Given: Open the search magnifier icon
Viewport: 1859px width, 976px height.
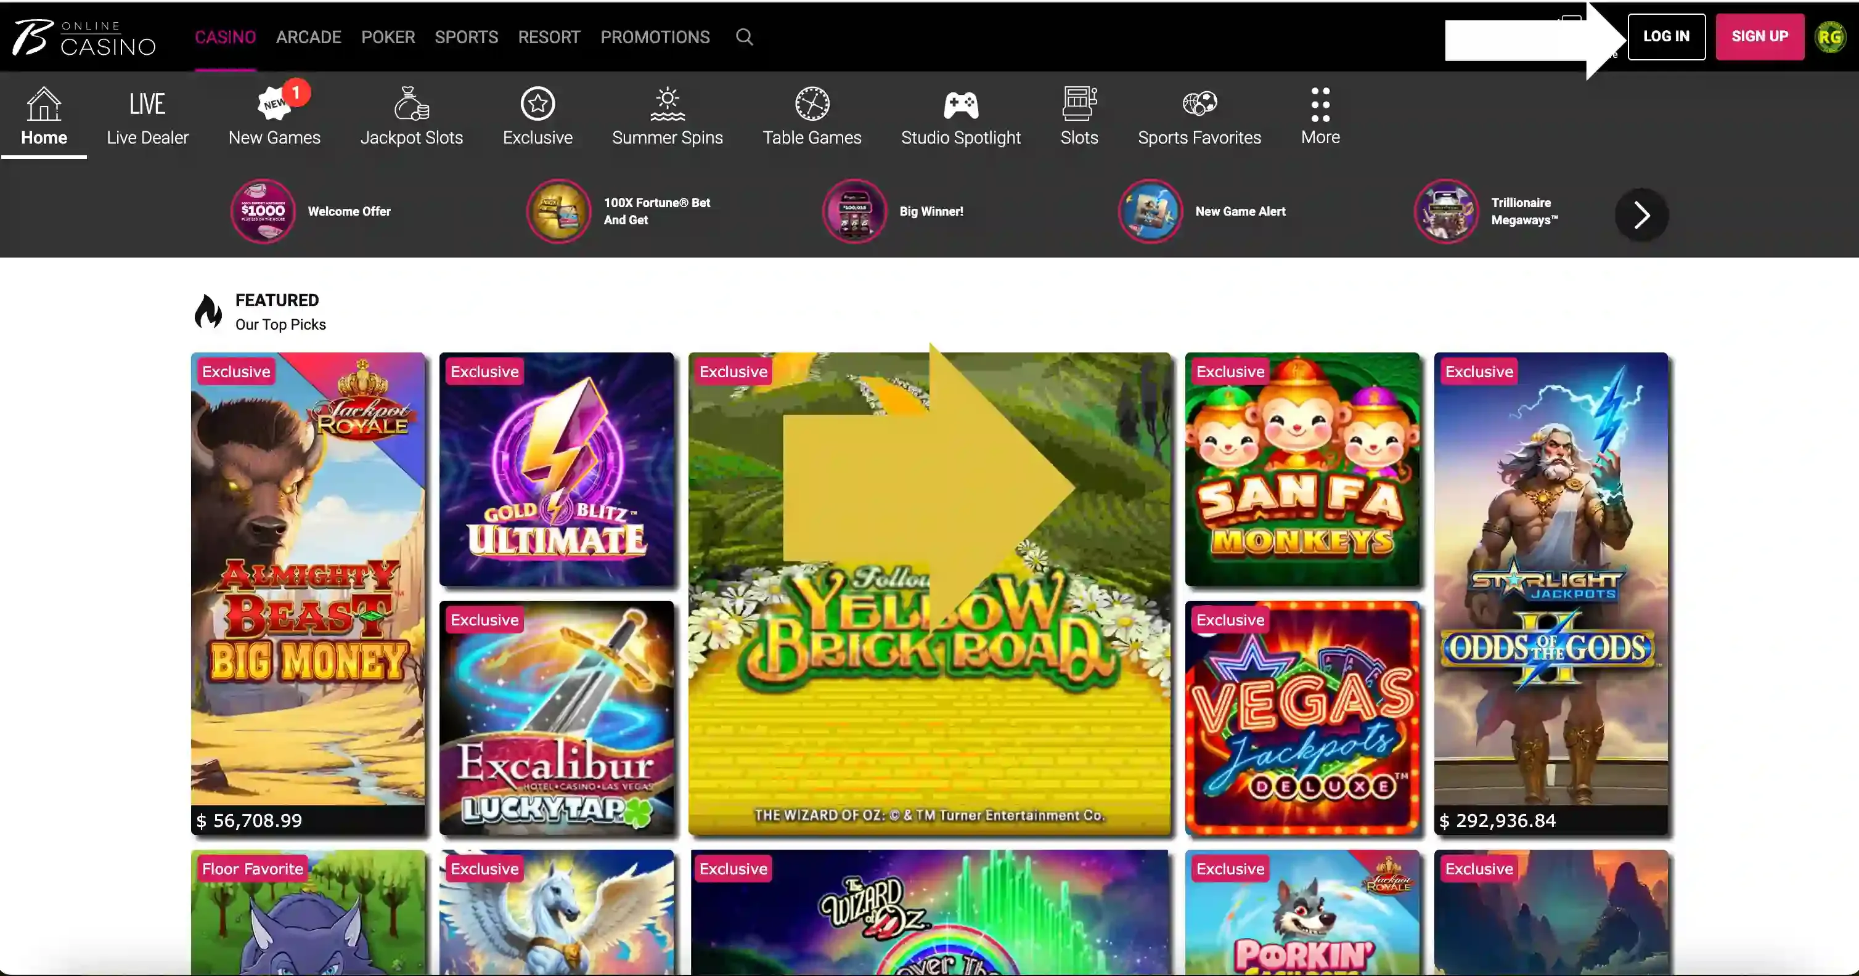Looking at the screenshot, I should [x=745, y=37].
